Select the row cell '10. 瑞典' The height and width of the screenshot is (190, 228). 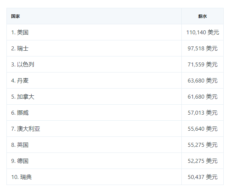coord(94,177)
